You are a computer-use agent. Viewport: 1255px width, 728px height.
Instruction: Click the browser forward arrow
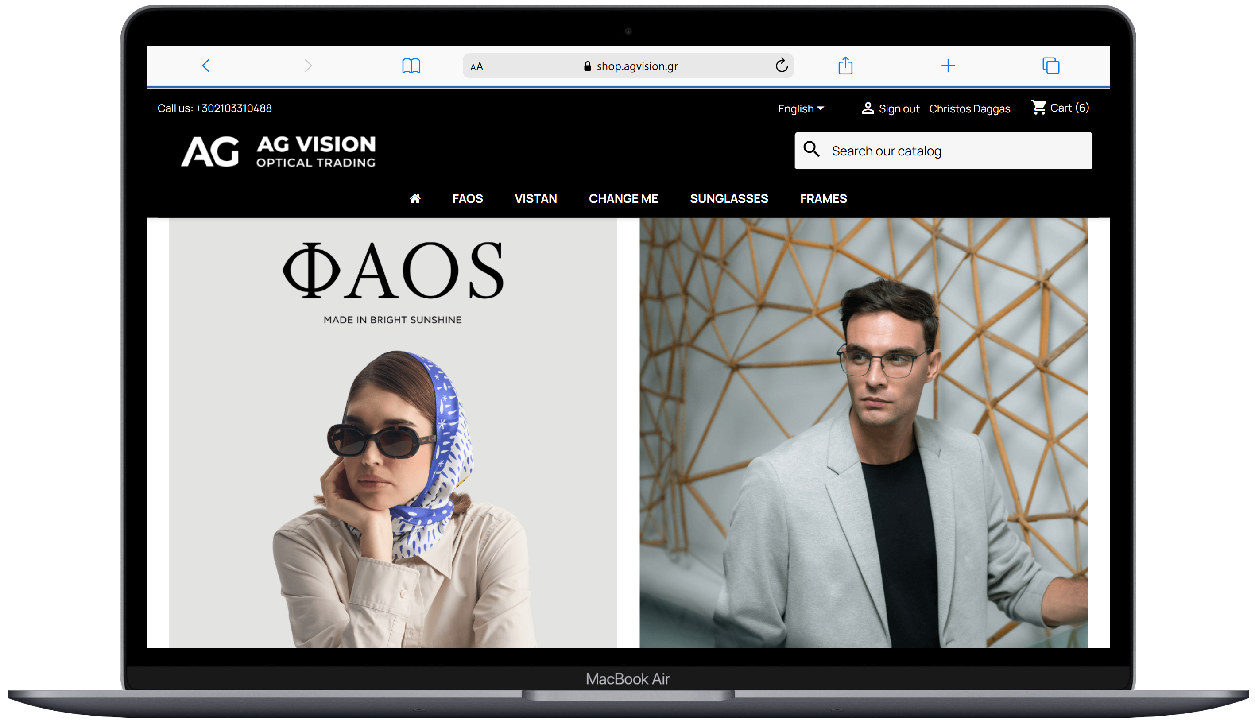tap(308, 65)
